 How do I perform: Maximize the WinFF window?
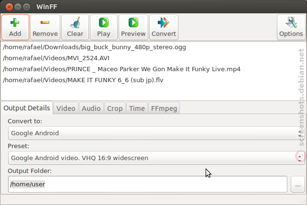[26, 7]
